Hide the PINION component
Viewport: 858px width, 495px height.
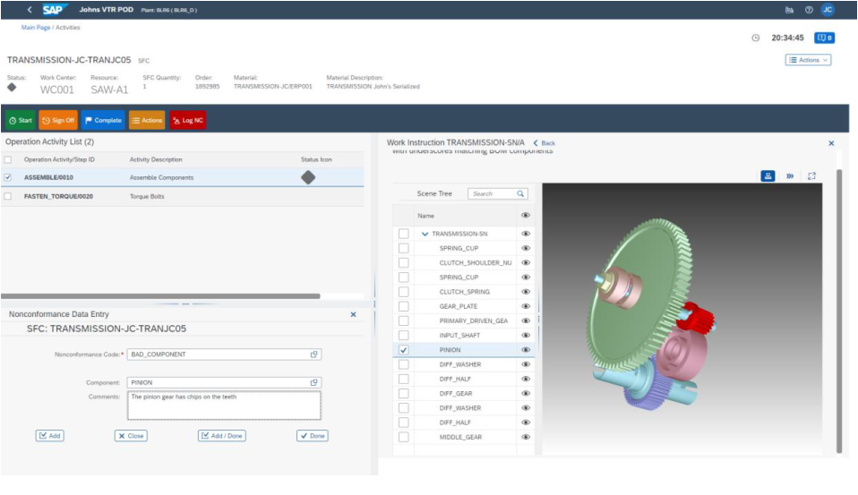tap(526, 349)
